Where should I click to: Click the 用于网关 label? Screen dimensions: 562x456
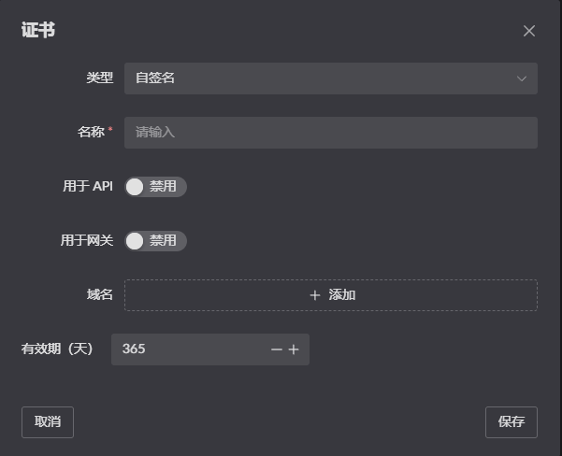click(x=87, y=241)
